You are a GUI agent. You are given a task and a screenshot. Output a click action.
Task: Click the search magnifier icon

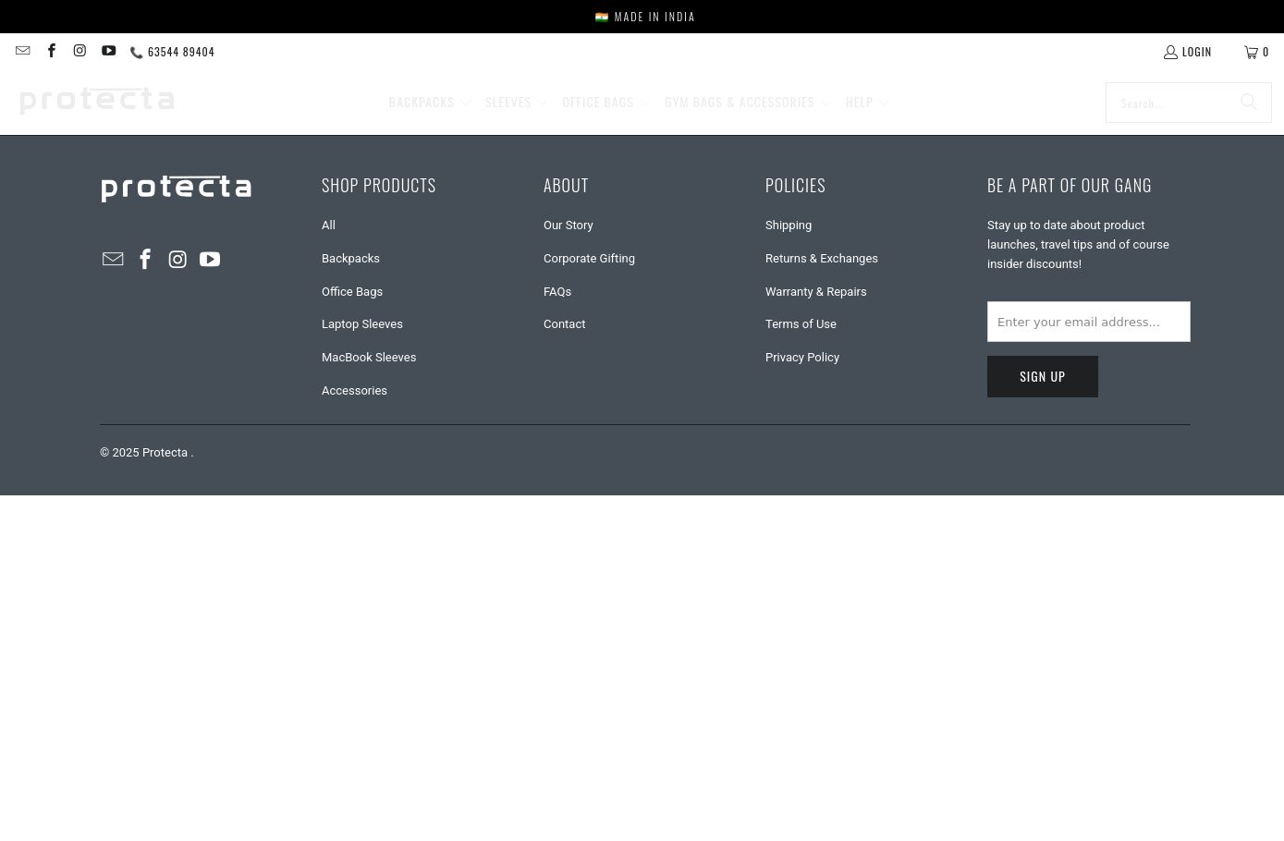pos(1248,103)
